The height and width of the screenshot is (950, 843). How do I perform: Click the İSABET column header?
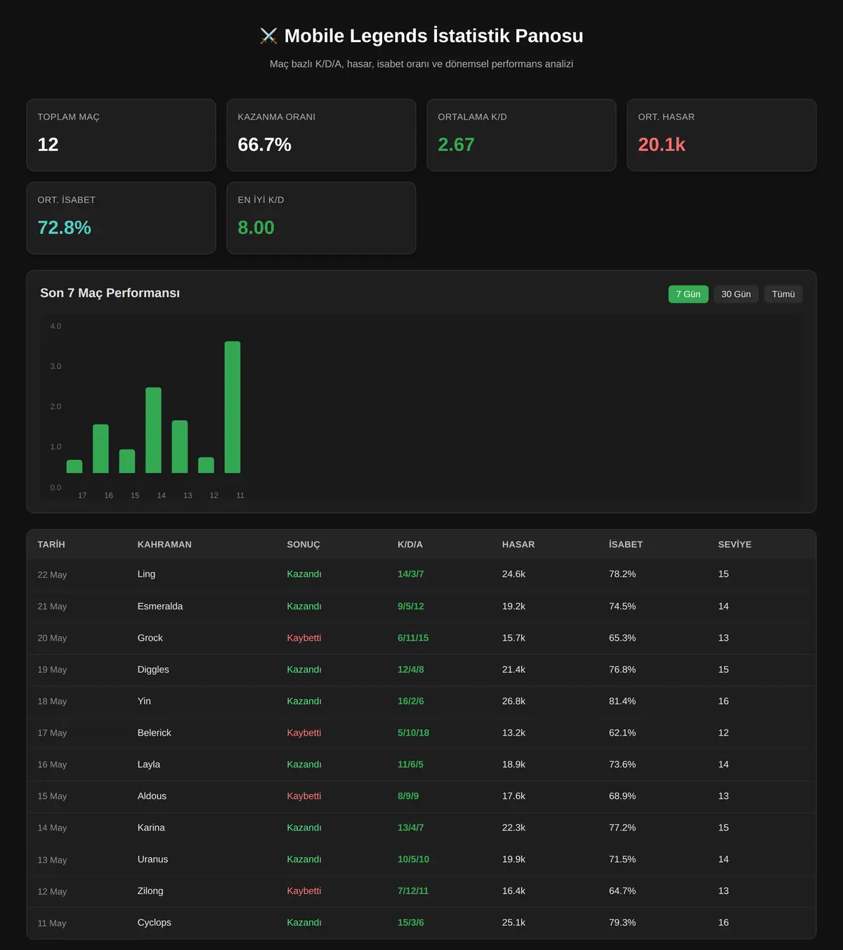coord(626,545)
